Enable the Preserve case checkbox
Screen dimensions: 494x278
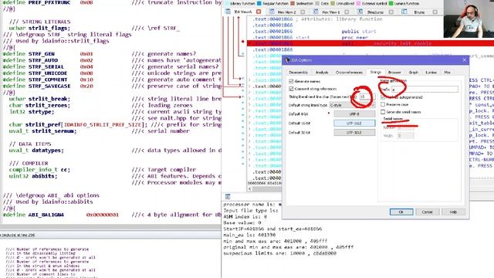[383, 104]
